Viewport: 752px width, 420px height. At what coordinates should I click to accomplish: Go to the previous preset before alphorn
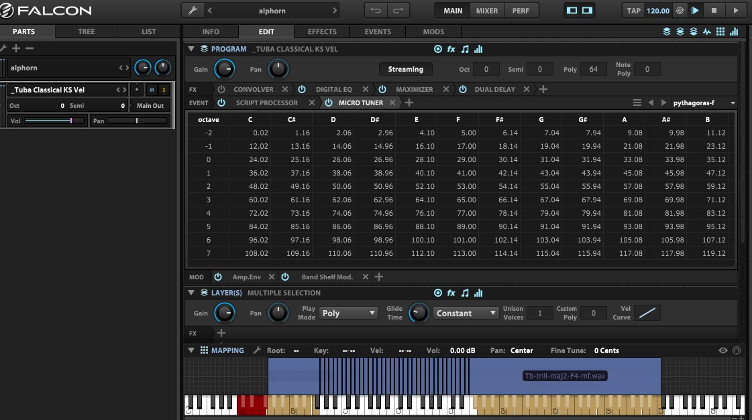point(209,11)
